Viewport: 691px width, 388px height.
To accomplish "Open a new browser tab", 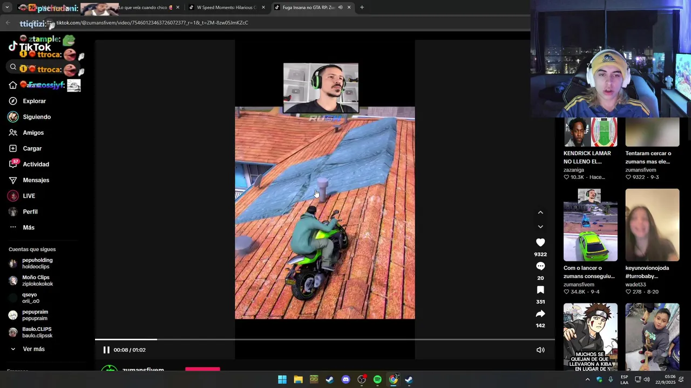I will 362,8.
